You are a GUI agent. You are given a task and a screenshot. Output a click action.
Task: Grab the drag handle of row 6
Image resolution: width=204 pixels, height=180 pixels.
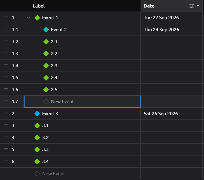tap(6, 161)
